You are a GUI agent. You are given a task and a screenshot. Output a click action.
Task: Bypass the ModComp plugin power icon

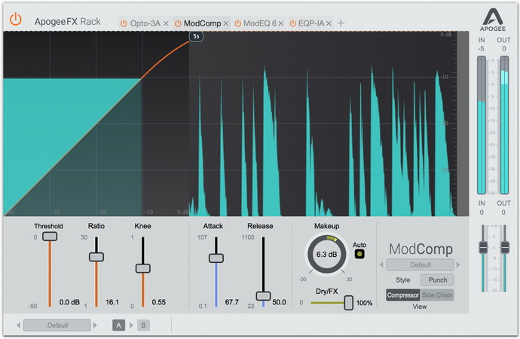[178, 23]
